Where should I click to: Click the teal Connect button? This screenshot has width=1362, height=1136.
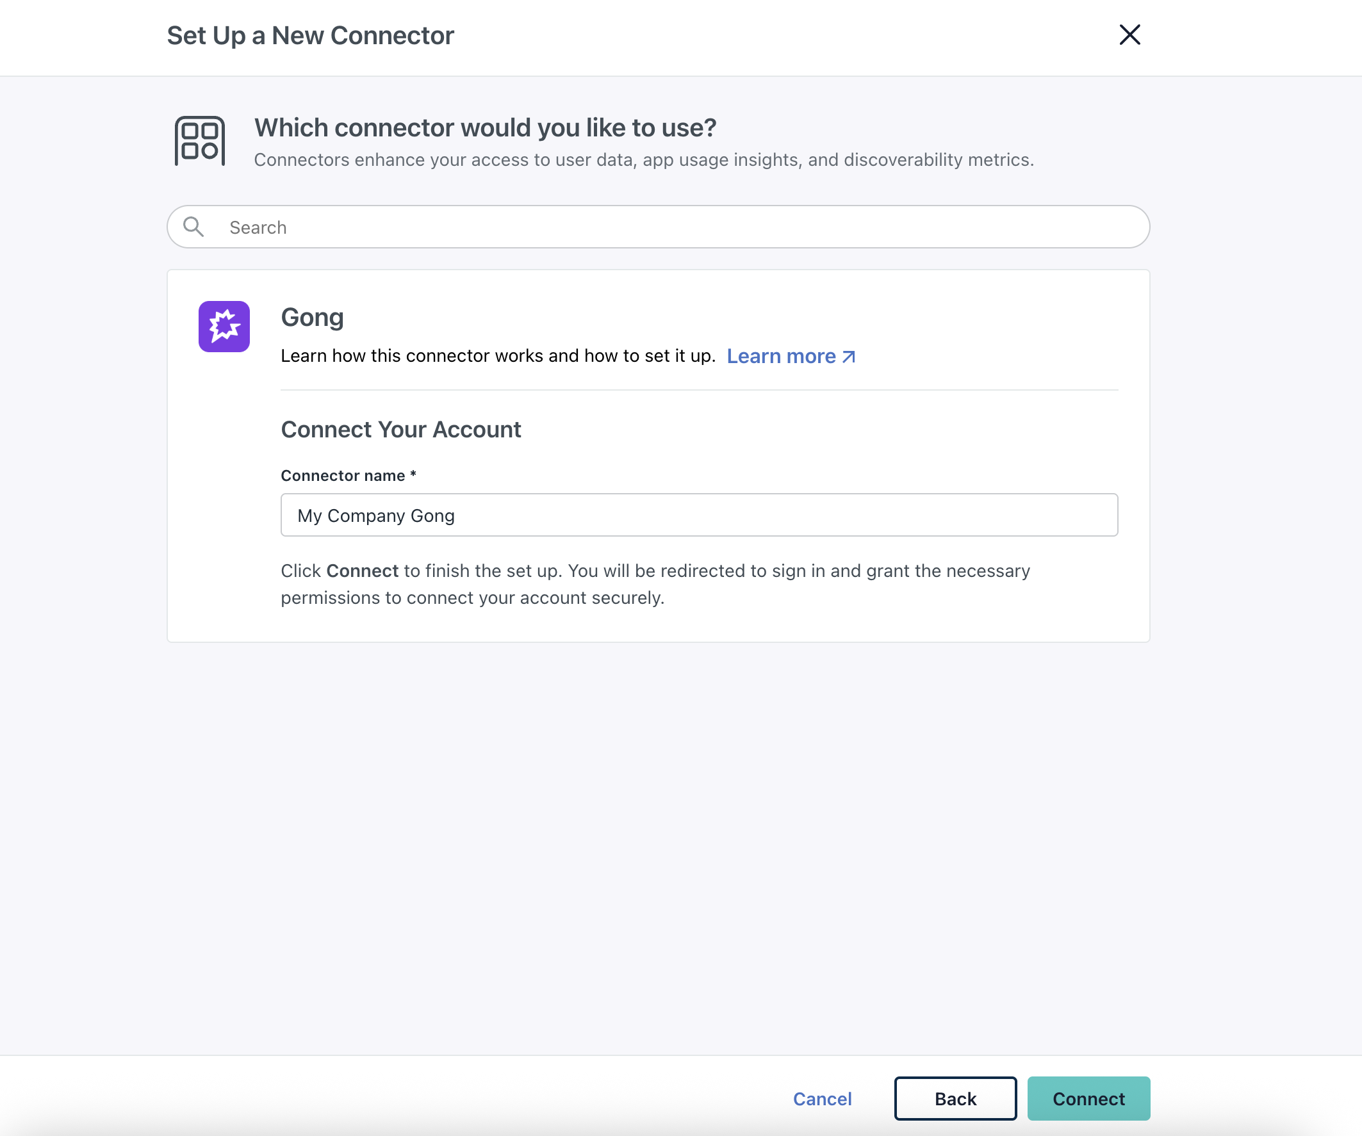pos(1088,1098)
